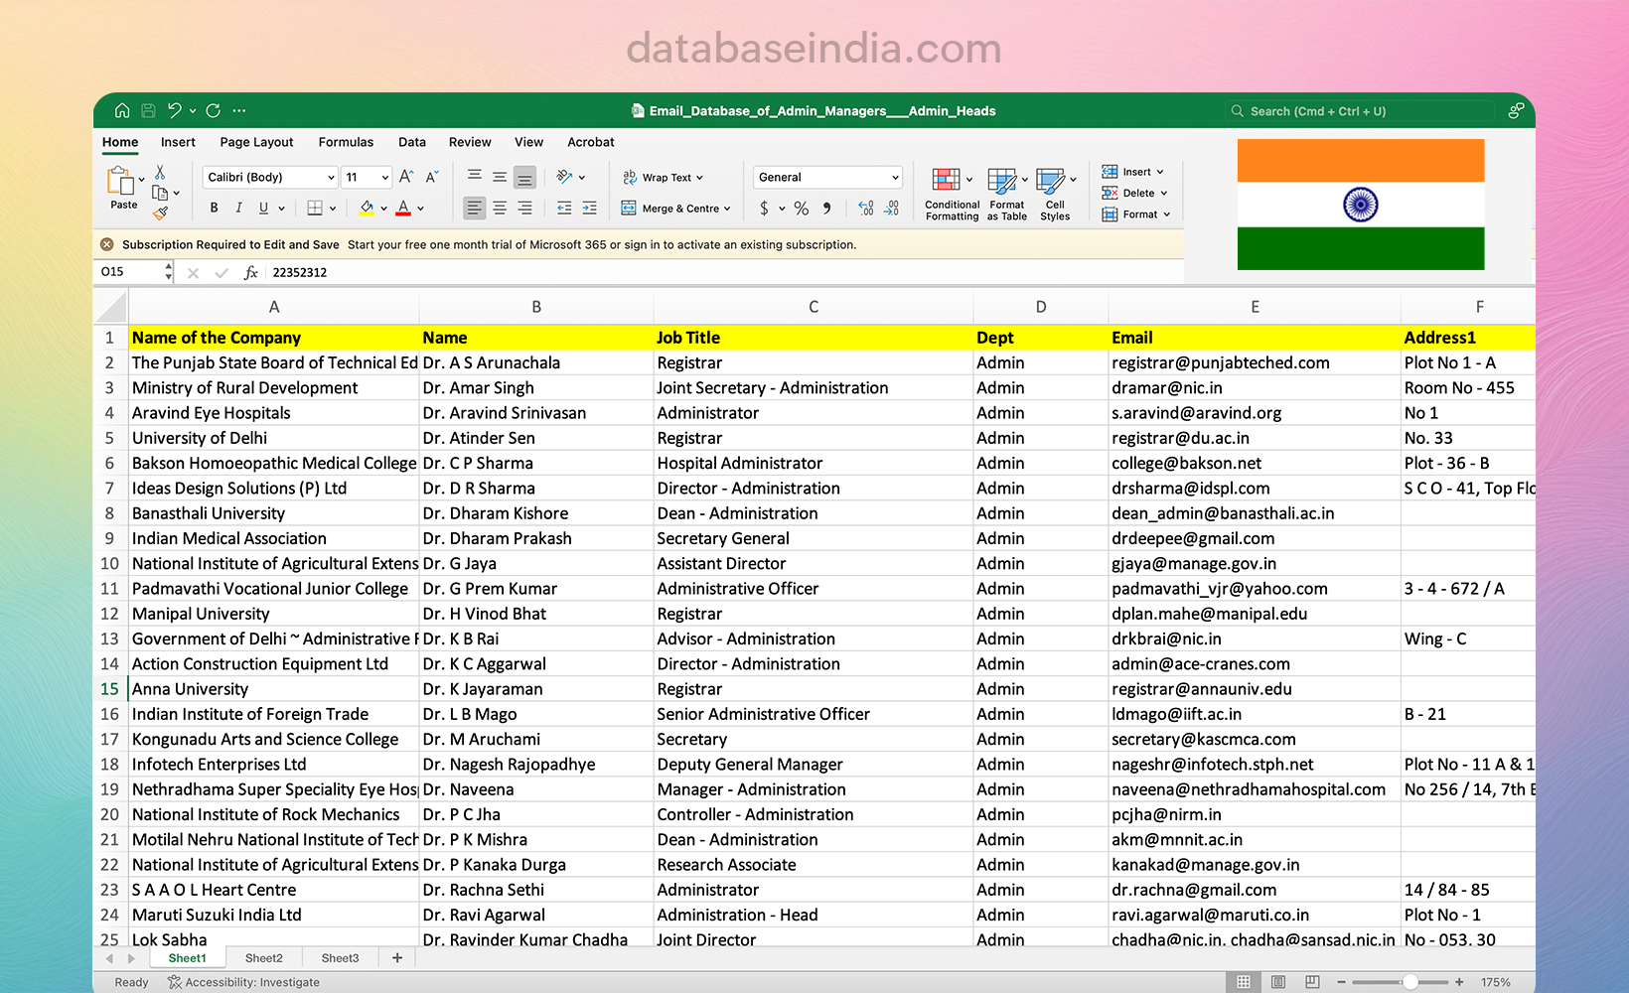This screenshot has width=1629, height=993.
Task: Open the share icon in title bar
Action: pos(1516,110)
